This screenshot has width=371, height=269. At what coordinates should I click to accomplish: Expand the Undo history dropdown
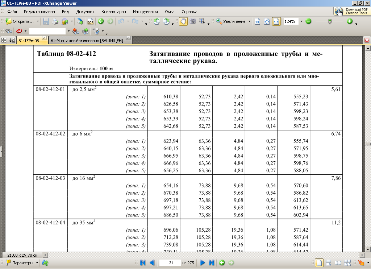tap(128, 21)
